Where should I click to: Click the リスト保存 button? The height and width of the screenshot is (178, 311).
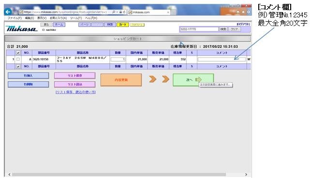(75, 76)
